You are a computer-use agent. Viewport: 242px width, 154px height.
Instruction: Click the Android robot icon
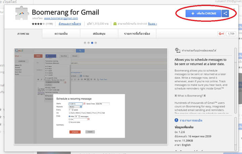(115, 24)
